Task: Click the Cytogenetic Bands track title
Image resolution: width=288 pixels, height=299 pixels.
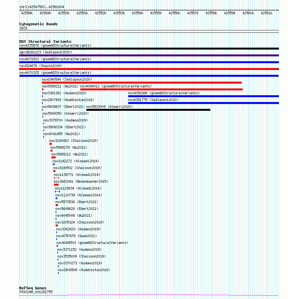Action: 39,24
